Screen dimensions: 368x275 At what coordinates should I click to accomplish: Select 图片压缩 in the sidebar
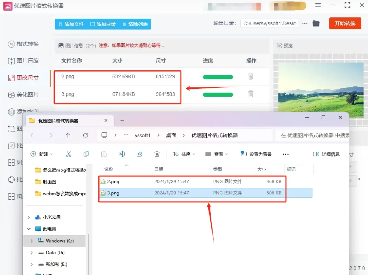click(23, 61)
